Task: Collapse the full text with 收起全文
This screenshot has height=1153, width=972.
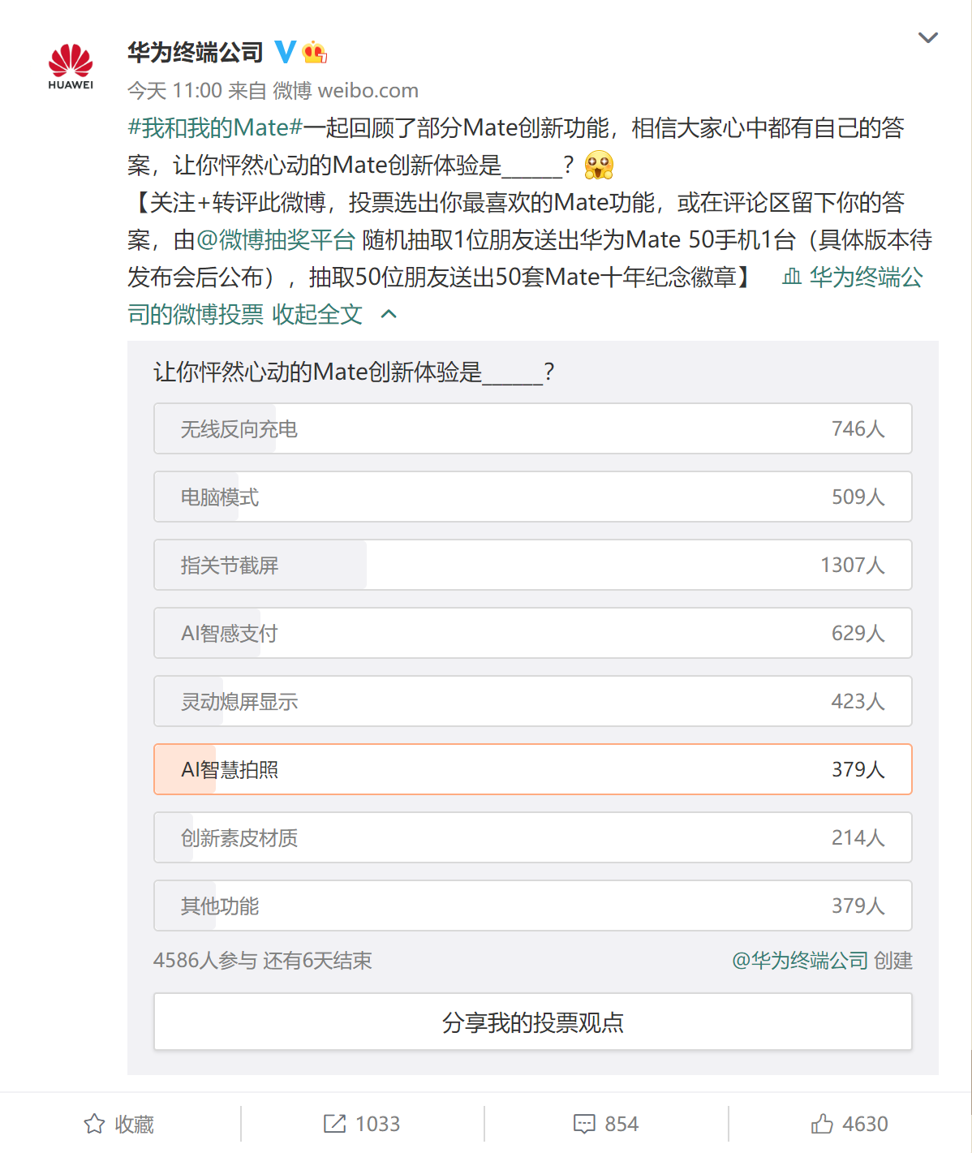Action: click(x=317, y=315)
